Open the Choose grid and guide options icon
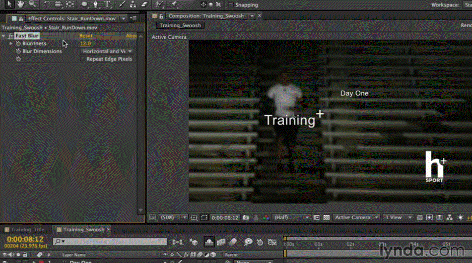 coord(194,217)
